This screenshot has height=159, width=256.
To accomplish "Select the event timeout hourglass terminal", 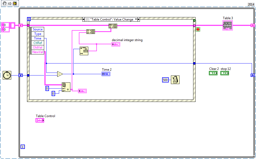I will (x=29, y=19).
